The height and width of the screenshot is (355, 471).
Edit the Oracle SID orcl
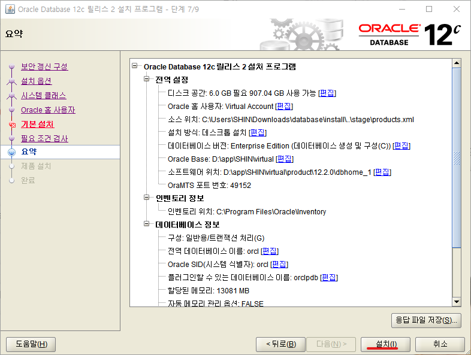pos(279,264)
